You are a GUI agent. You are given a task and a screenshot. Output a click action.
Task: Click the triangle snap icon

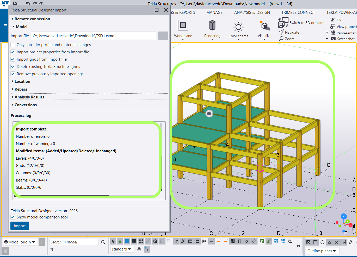click(329, 242)
